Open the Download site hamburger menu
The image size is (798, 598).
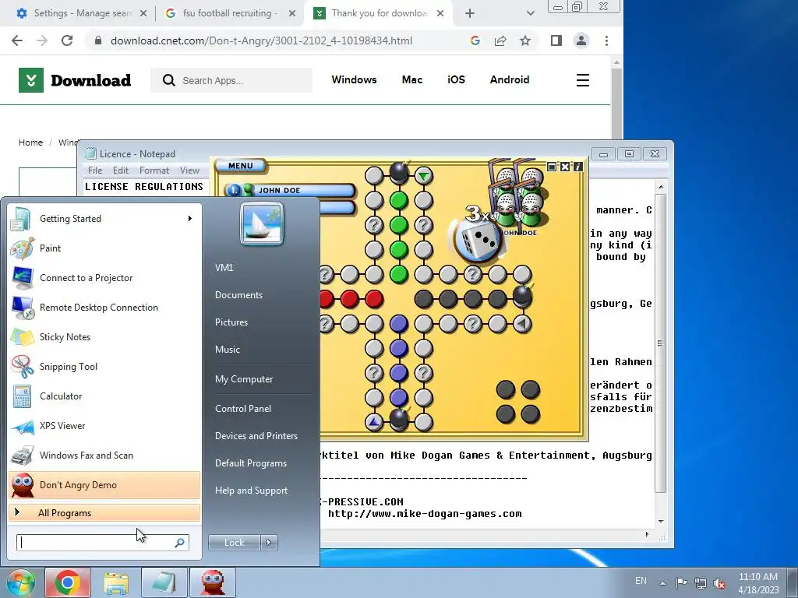click(583, 80)
